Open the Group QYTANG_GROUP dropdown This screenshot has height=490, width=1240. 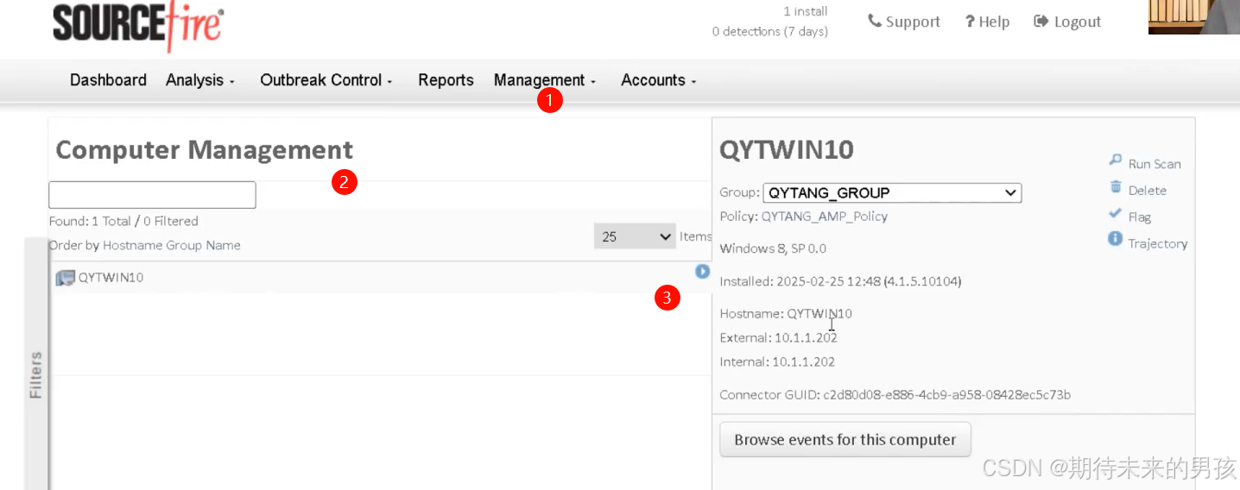point(892,193)
